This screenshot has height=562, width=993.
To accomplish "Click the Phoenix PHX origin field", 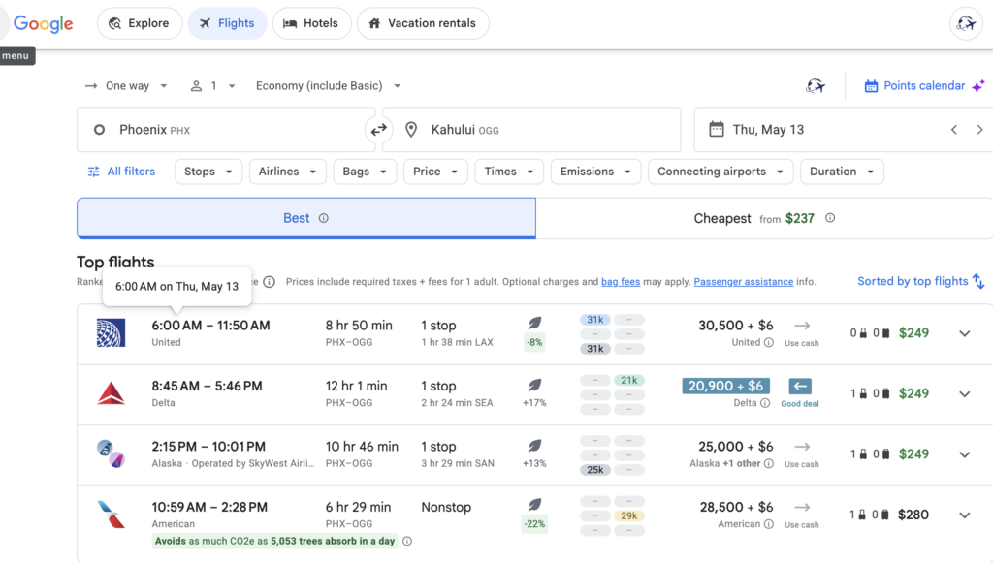I will pyautogui.click(x=225, y=130).
